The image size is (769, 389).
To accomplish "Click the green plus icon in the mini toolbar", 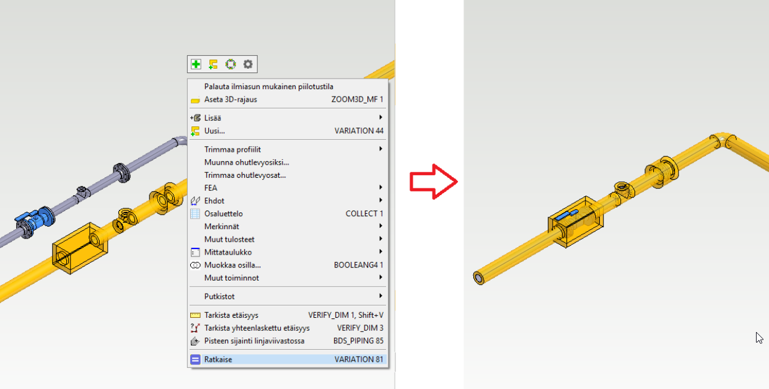I will tap(196, 64).
